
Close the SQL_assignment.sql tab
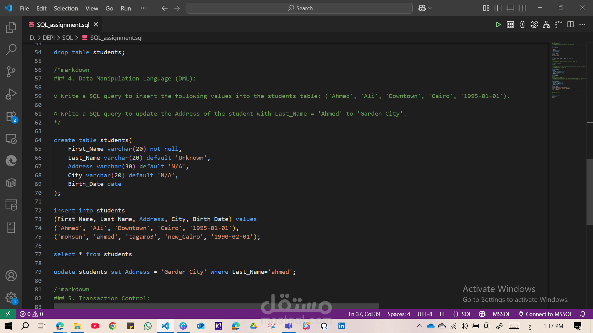click(x=96, y=25)
